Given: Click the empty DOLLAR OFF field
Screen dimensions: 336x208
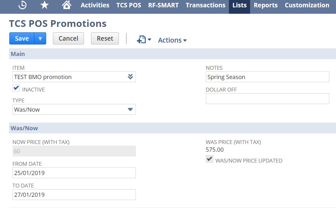Looking at the screenshot, I should point(267,99).
